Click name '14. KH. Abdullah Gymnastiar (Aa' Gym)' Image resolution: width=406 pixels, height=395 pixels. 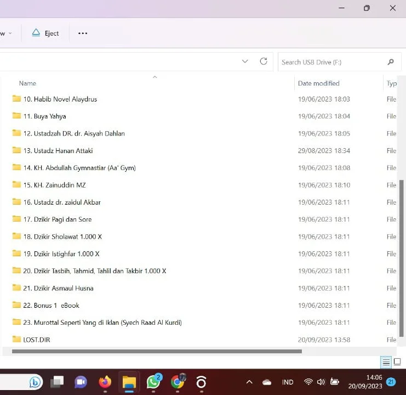click(79, 168)
